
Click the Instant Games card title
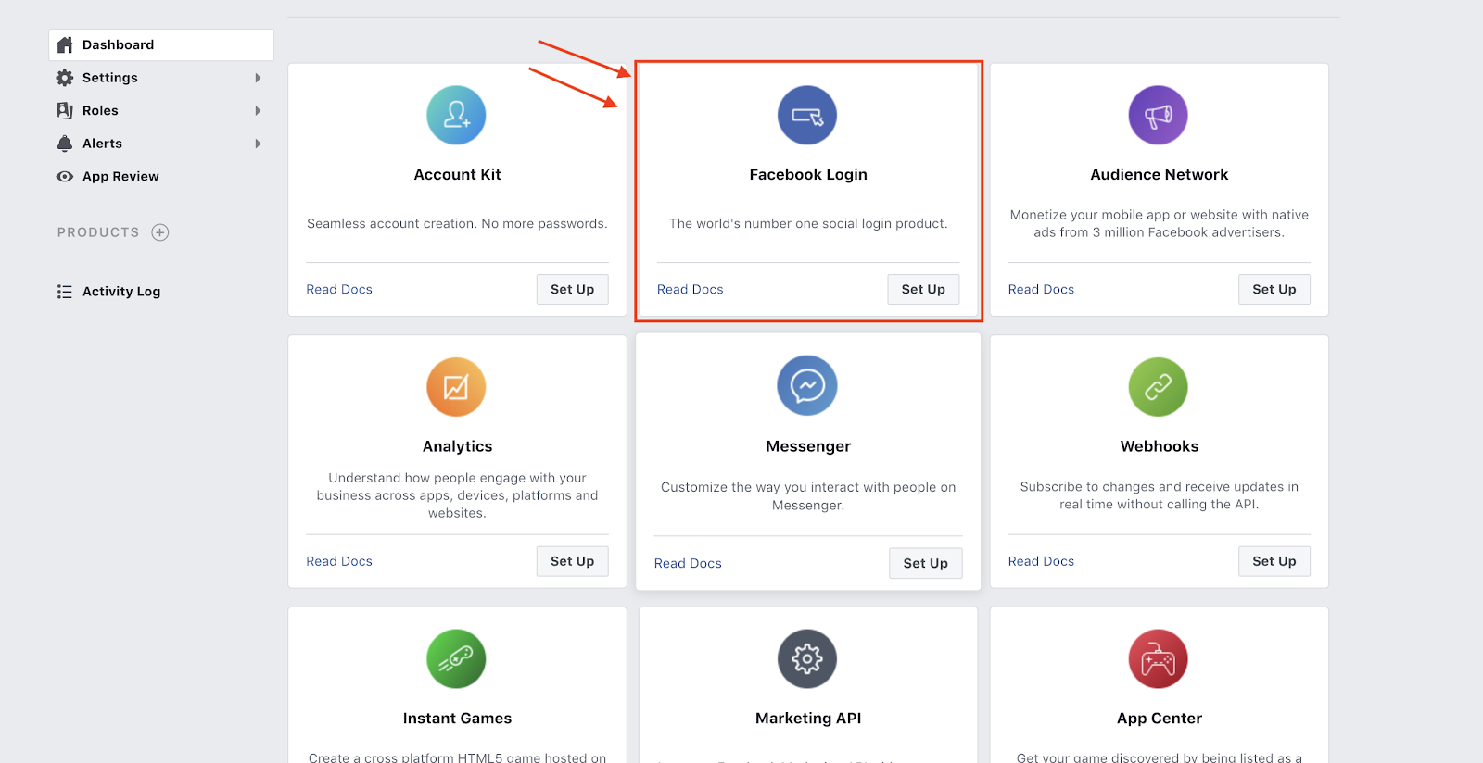457,718
